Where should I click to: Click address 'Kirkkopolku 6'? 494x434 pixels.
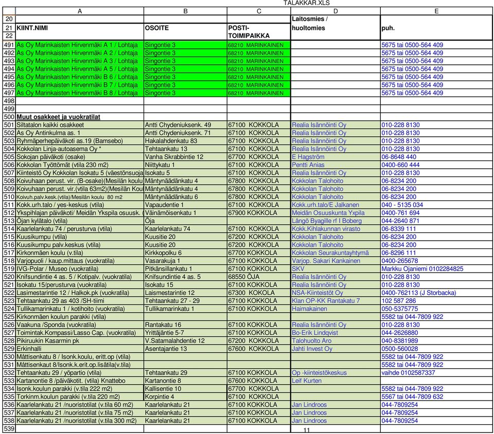click(185, 252)
